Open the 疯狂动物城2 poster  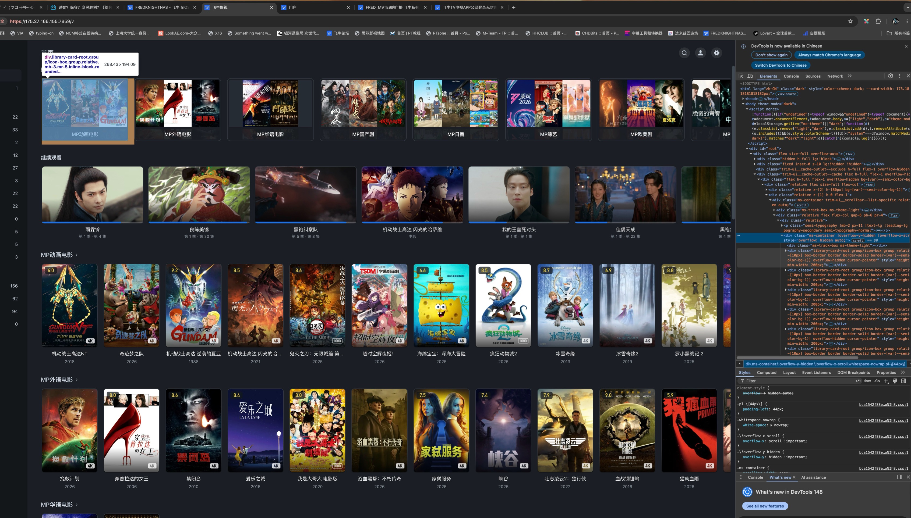503,306
